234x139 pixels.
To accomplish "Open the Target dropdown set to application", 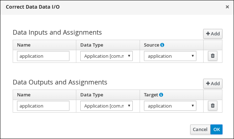I will [x=170, y=106].
